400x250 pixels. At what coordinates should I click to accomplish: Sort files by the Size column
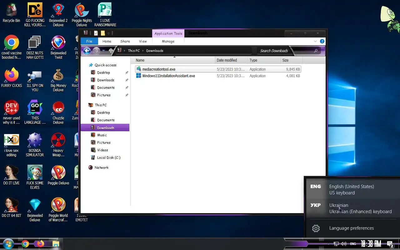(291, 60)
